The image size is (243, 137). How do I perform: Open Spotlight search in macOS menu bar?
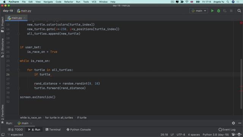click(x=228, y=2)
